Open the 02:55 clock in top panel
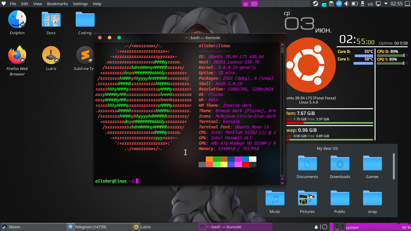This screenshot has height=231, width=411. pos(396,4)
